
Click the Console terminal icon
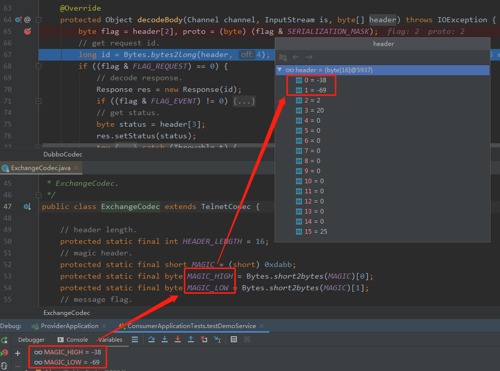point(60,340)
